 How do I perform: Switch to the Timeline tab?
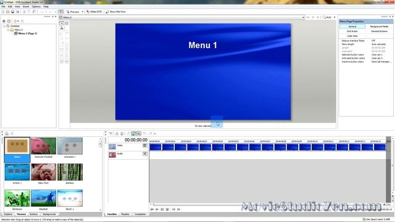click(112, 214)
